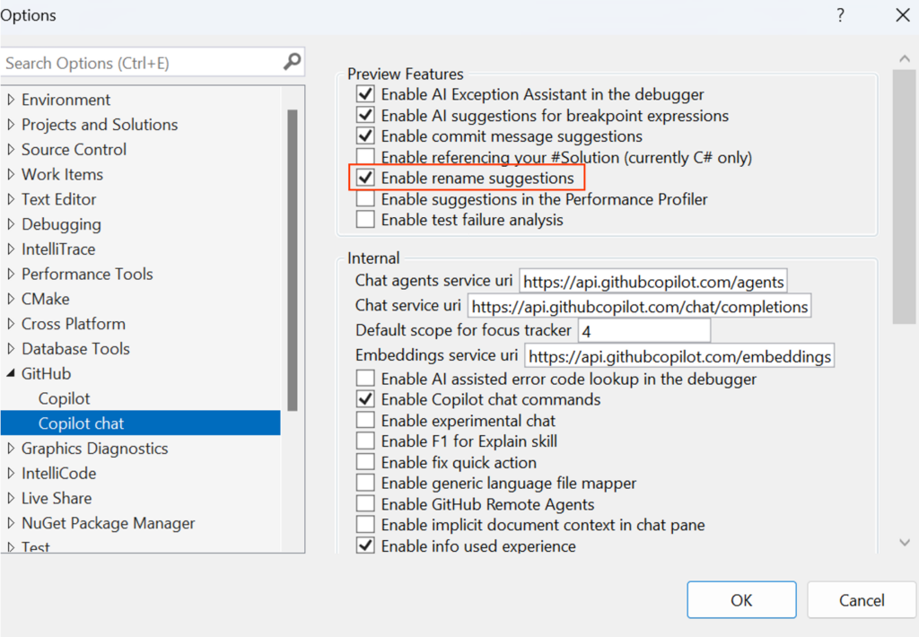
Task: Disable commit message suggestions
Action: tap(365, 136)
